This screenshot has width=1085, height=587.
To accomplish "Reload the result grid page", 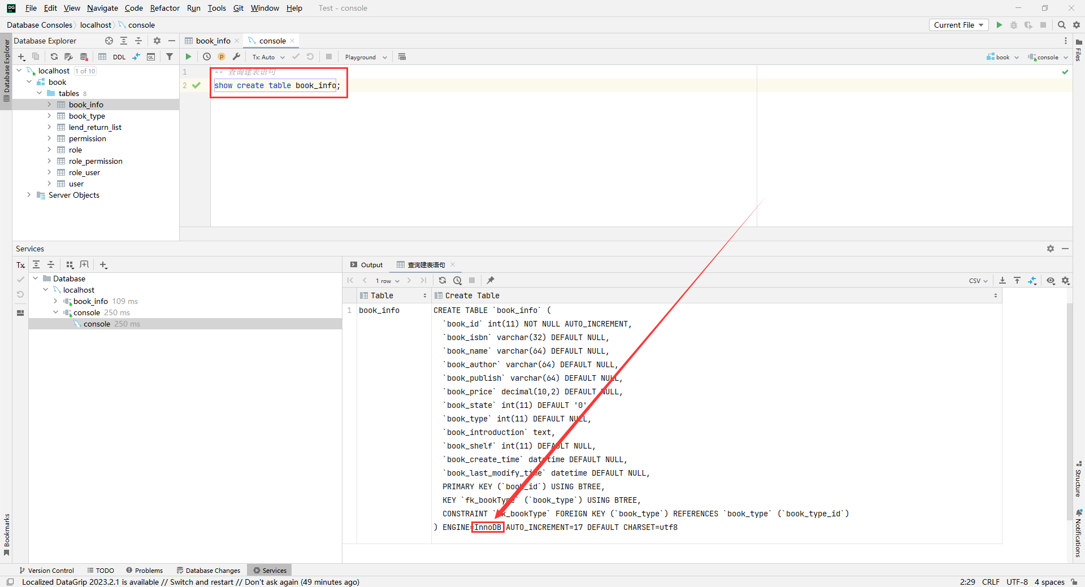I will (442, 280).
